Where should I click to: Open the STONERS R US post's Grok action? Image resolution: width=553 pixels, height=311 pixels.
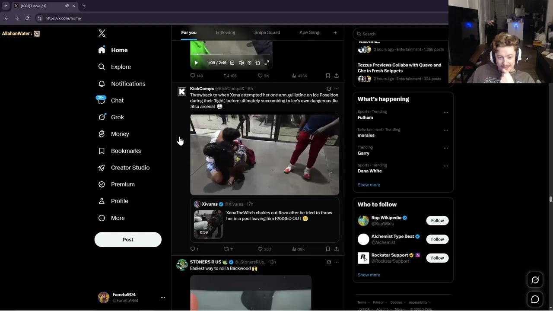[329, 262]
